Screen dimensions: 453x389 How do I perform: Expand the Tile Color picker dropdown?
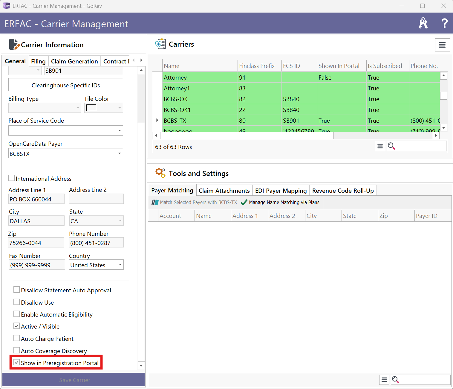pos(120,108)
